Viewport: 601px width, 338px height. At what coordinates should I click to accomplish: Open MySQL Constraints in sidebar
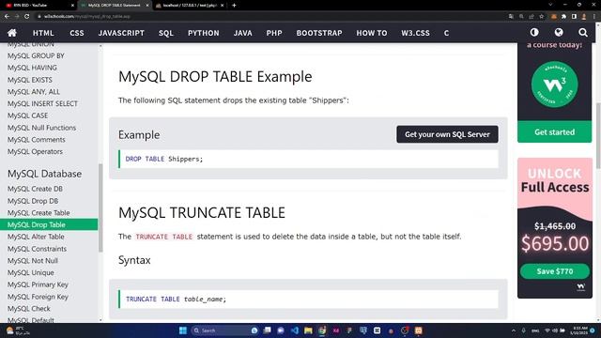[x=37, y=249]
